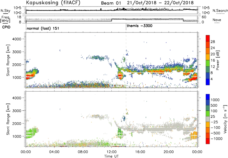Click the 'Beam 01' label
The width and height of the screenshot is (228, 158).
point(111,3)
